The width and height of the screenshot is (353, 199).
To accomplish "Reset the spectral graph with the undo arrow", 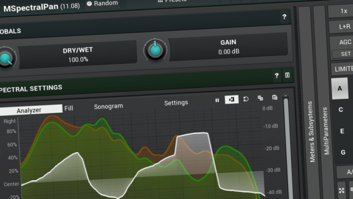I will click(x=246, y=99).
